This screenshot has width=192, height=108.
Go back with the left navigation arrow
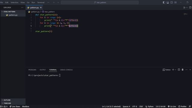pos(54,2)
